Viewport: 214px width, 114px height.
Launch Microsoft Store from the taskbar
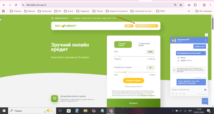coord(69,111)
